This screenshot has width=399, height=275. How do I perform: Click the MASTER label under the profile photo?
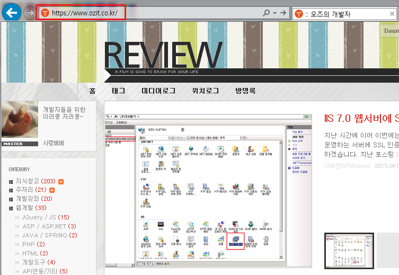click(20, 144)
